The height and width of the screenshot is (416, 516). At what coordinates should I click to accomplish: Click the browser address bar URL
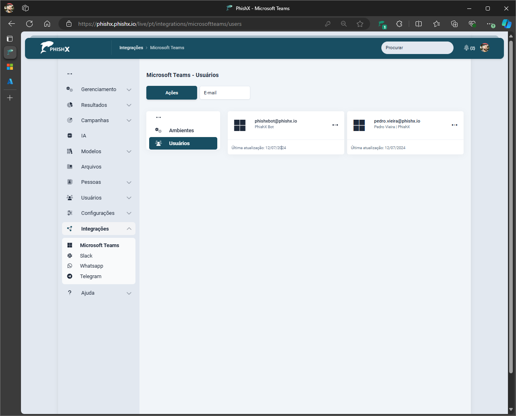pos(160,24)
